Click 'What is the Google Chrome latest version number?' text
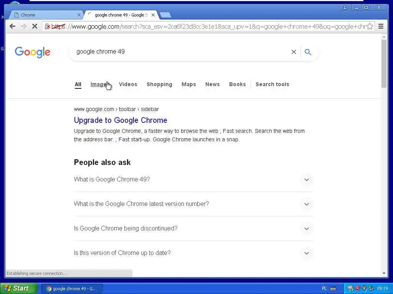 pos(141,204)
